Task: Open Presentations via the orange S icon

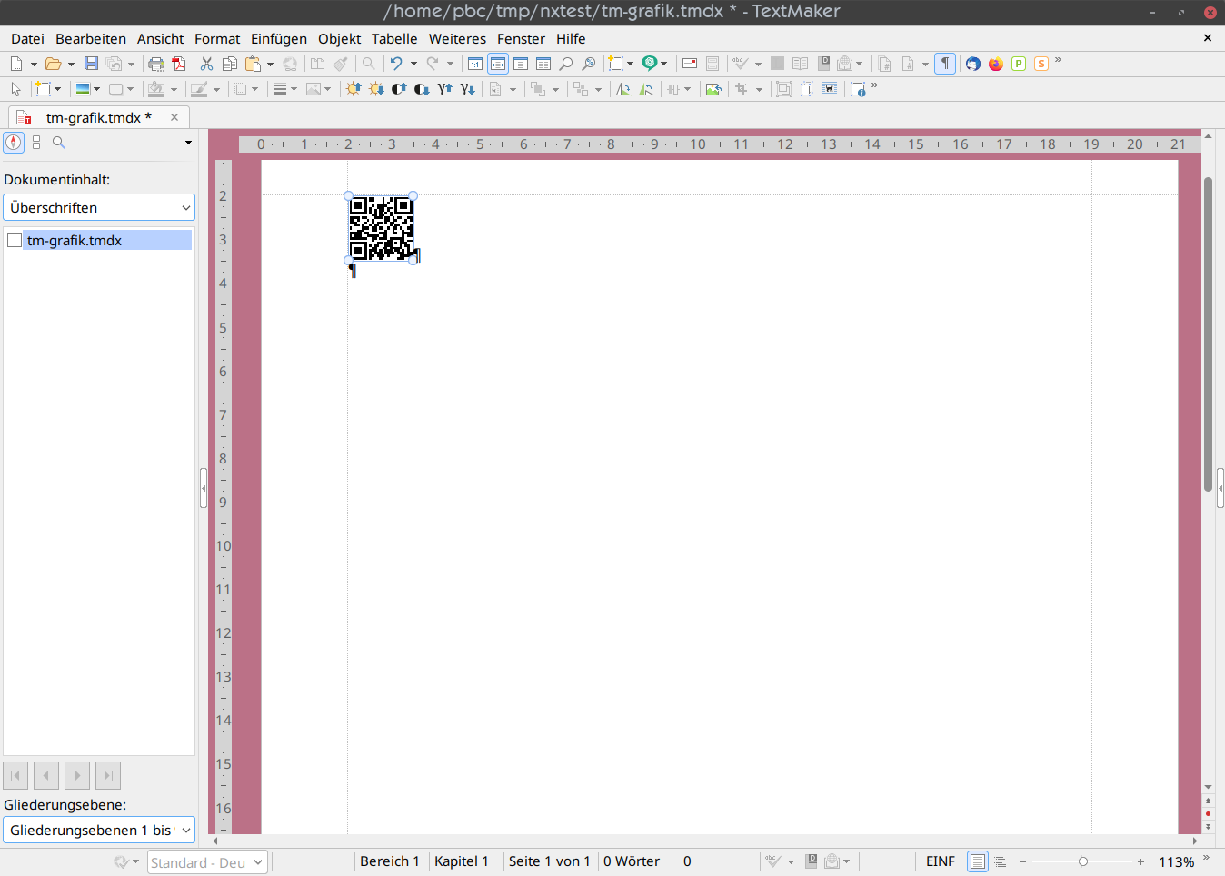Action: pyautogui.click(x=1041, y=64)
